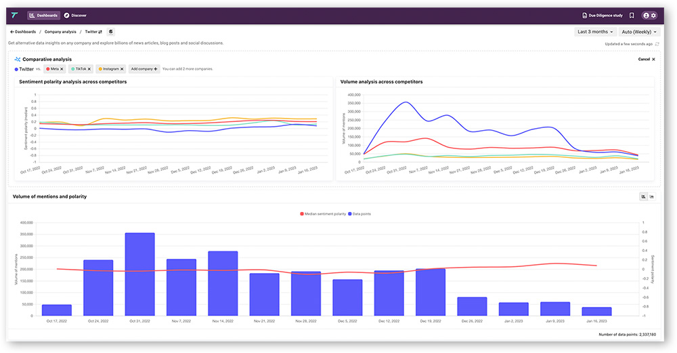The height and width of the screenshot is (353, 677).
Task: Open the Due Diligence study
Action: pyautogui.click(x=603, y=15)
